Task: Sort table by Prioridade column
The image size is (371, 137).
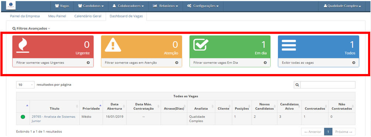Action: tap(91, 106)
